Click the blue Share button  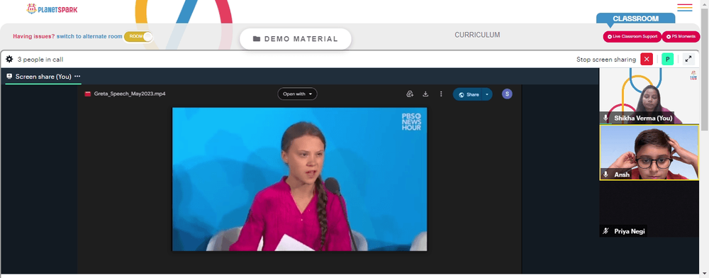pos(468,94)
